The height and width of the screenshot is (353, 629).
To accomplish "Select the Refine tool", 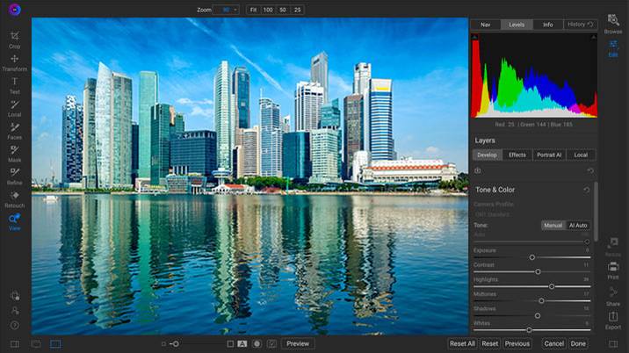I will click(x=14, y=176).
